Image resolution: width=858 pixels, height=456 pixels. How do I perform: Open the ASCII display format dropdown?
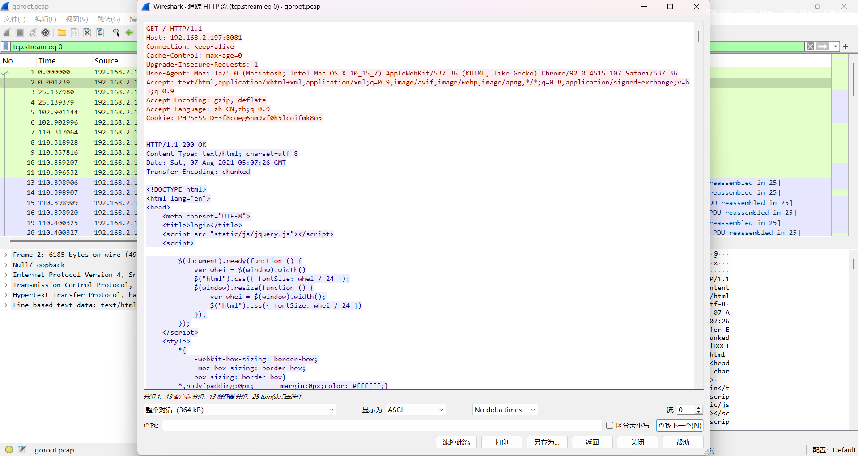[416, 410]
